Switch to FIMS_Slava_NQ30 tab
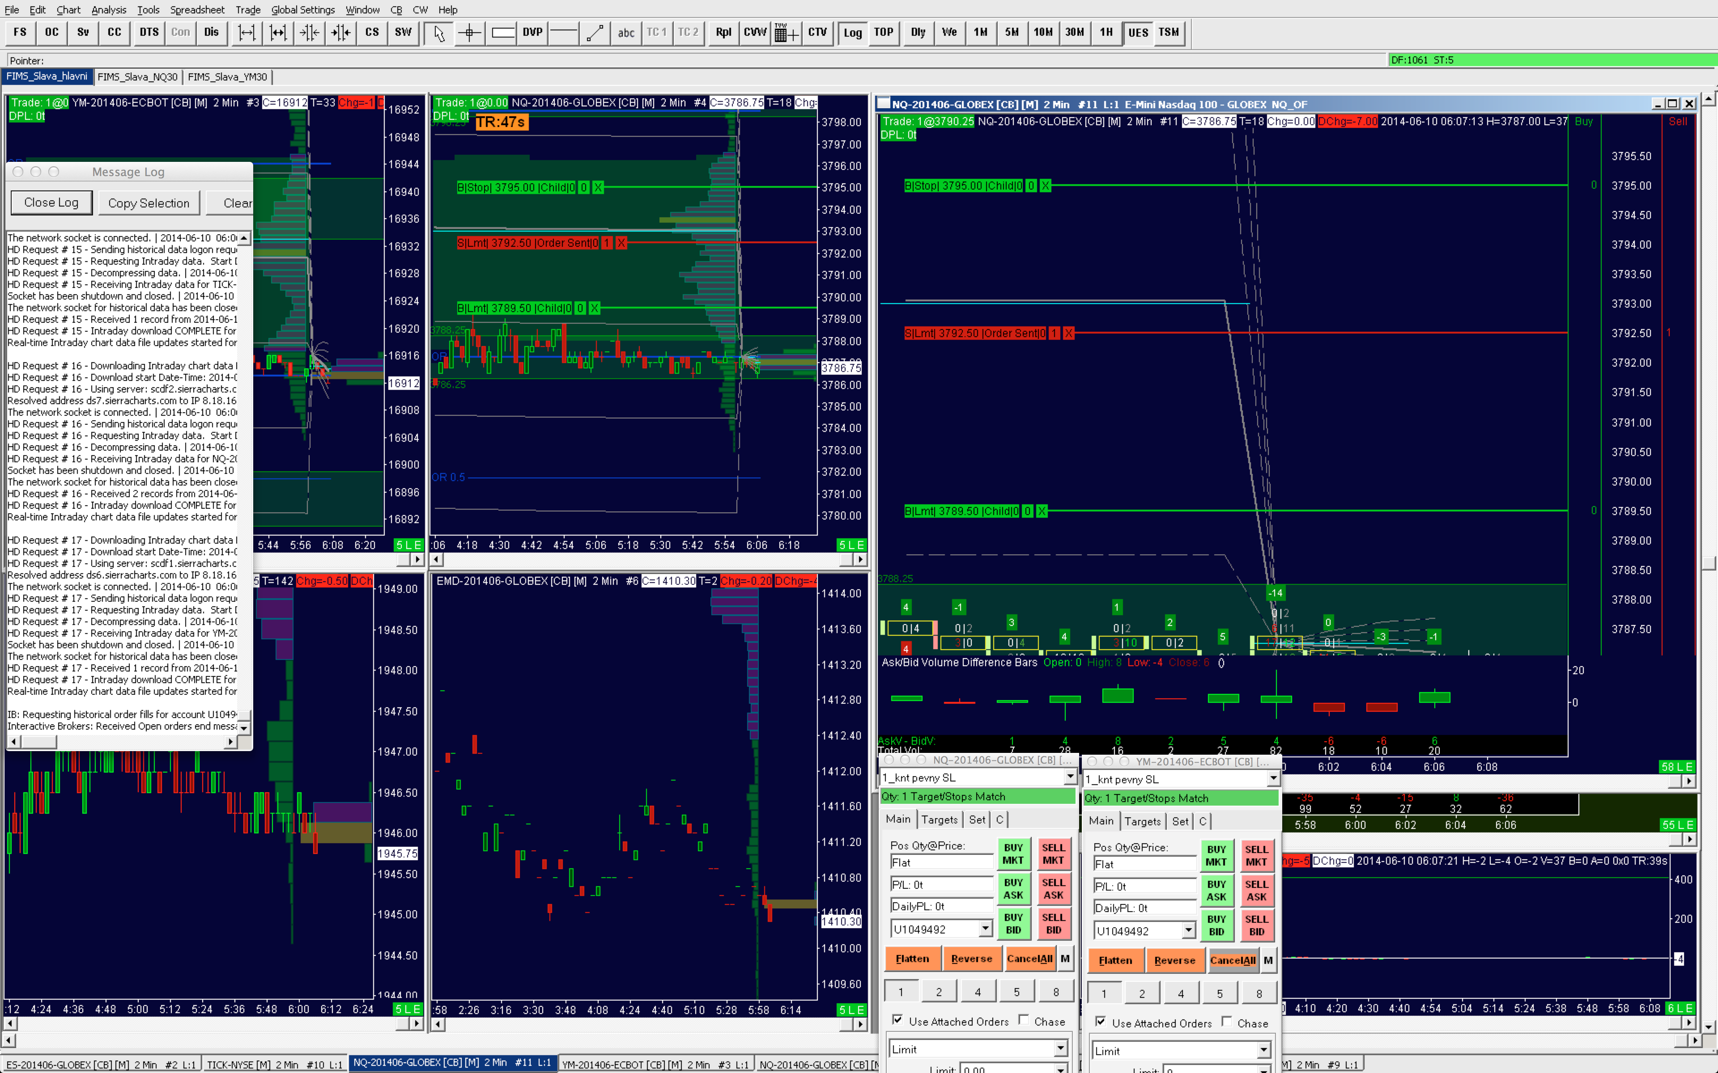Viewport: 1718px width, 1073px height. coord(137,76)
